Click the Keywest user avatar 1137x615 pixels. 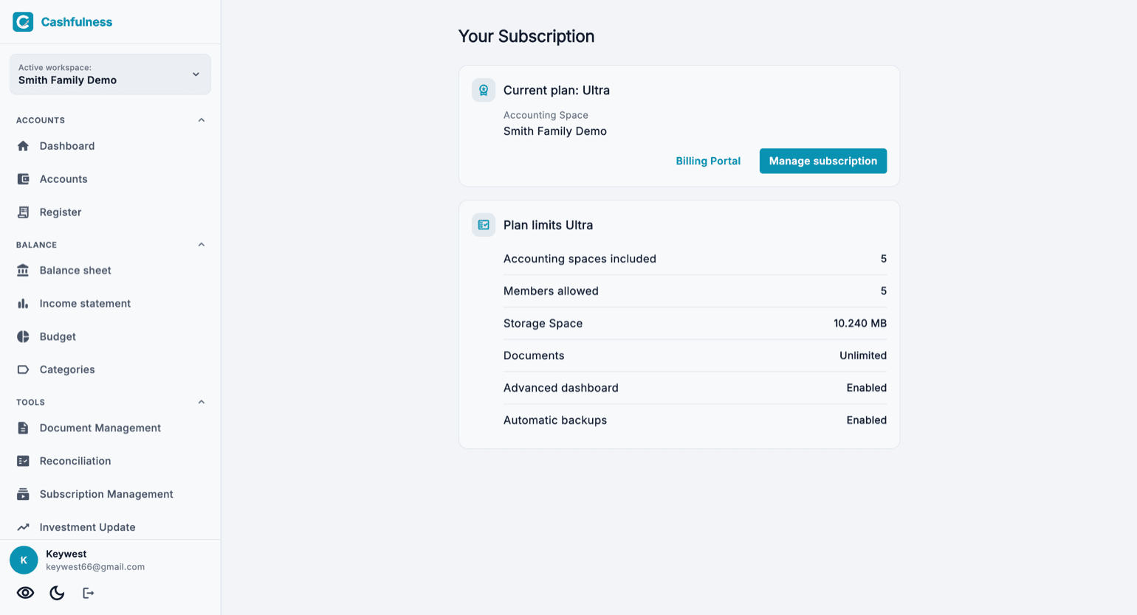[x=24, y=560]
